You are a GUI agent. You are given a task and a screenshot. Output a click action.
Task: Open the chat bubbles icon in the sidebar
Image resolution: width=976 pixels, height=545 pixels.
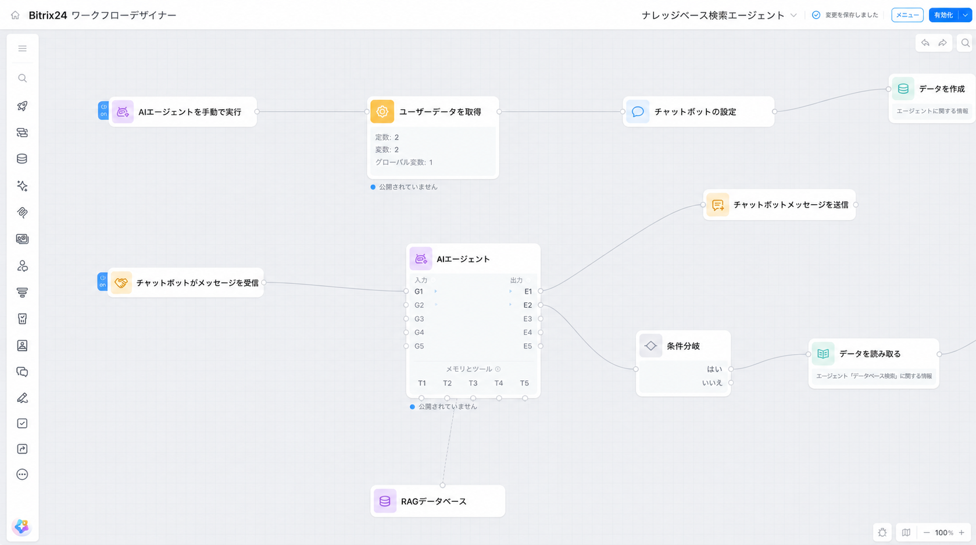[x=22, y=372]
